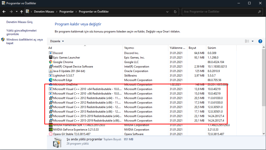Open Denetim Masası Giriş link

tap(20, 22)
